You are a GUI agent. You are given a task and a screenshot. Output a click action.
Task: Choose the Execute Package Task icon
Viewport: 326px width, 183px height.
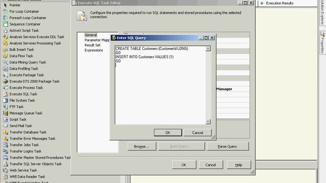click(x=6, y=75)
